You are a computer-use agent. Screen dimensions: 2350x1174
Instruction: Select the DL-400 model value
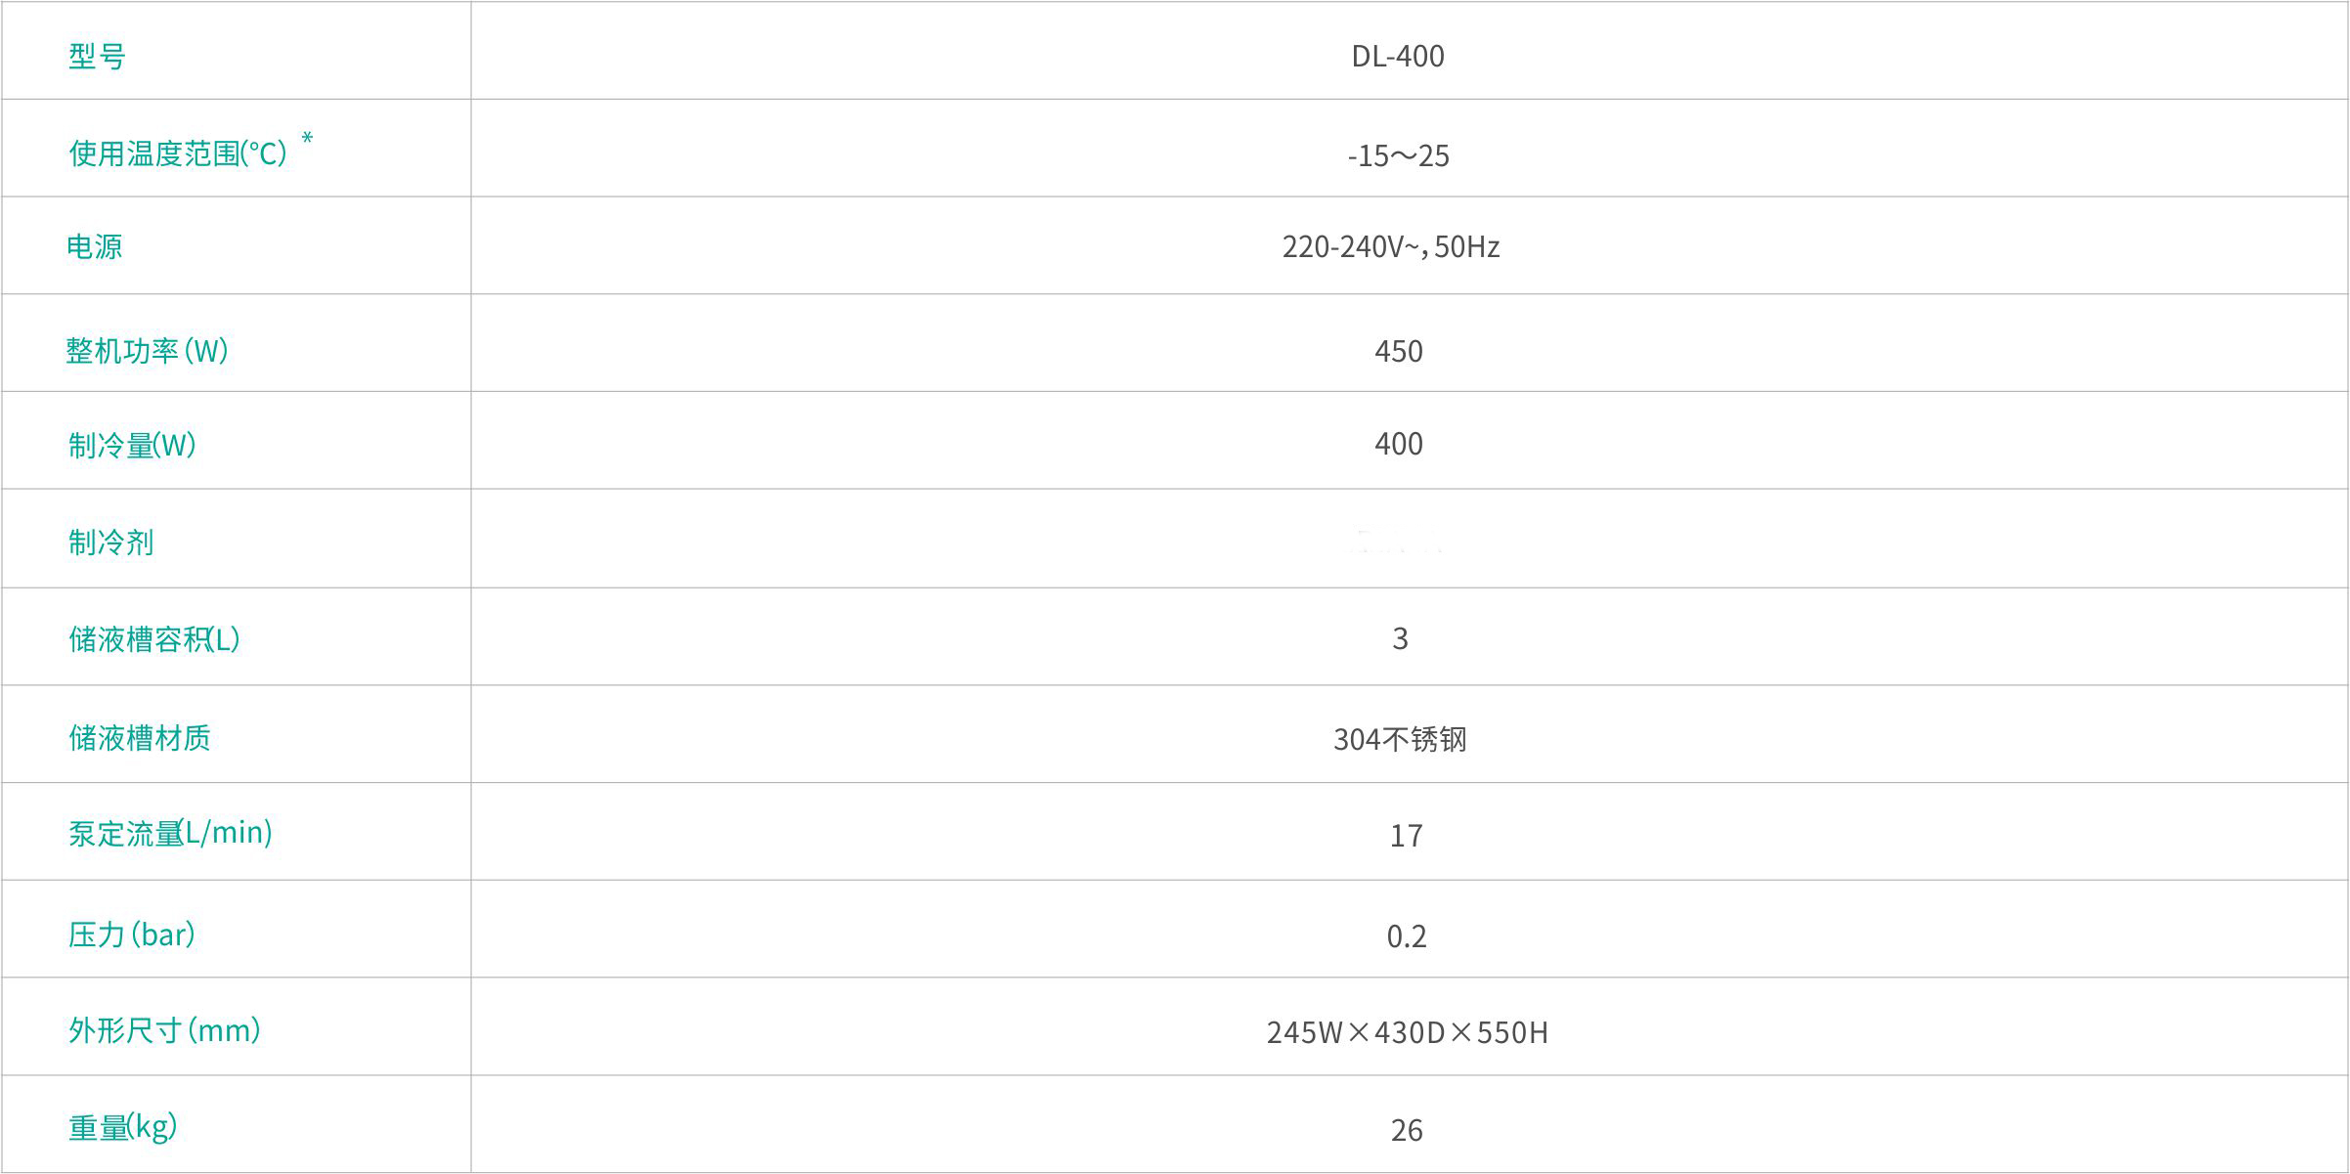click(1397, 56)
